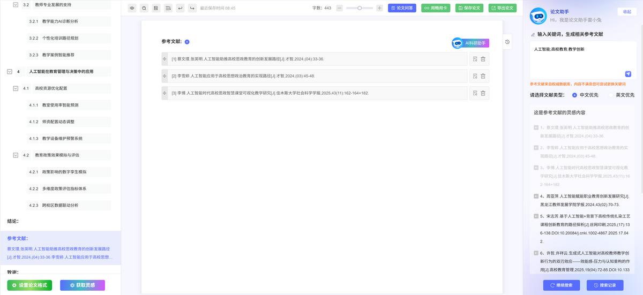Click the layout blocks icon in toolbar
The height and width of the screenshot is (295, 643).
[156, 8]
